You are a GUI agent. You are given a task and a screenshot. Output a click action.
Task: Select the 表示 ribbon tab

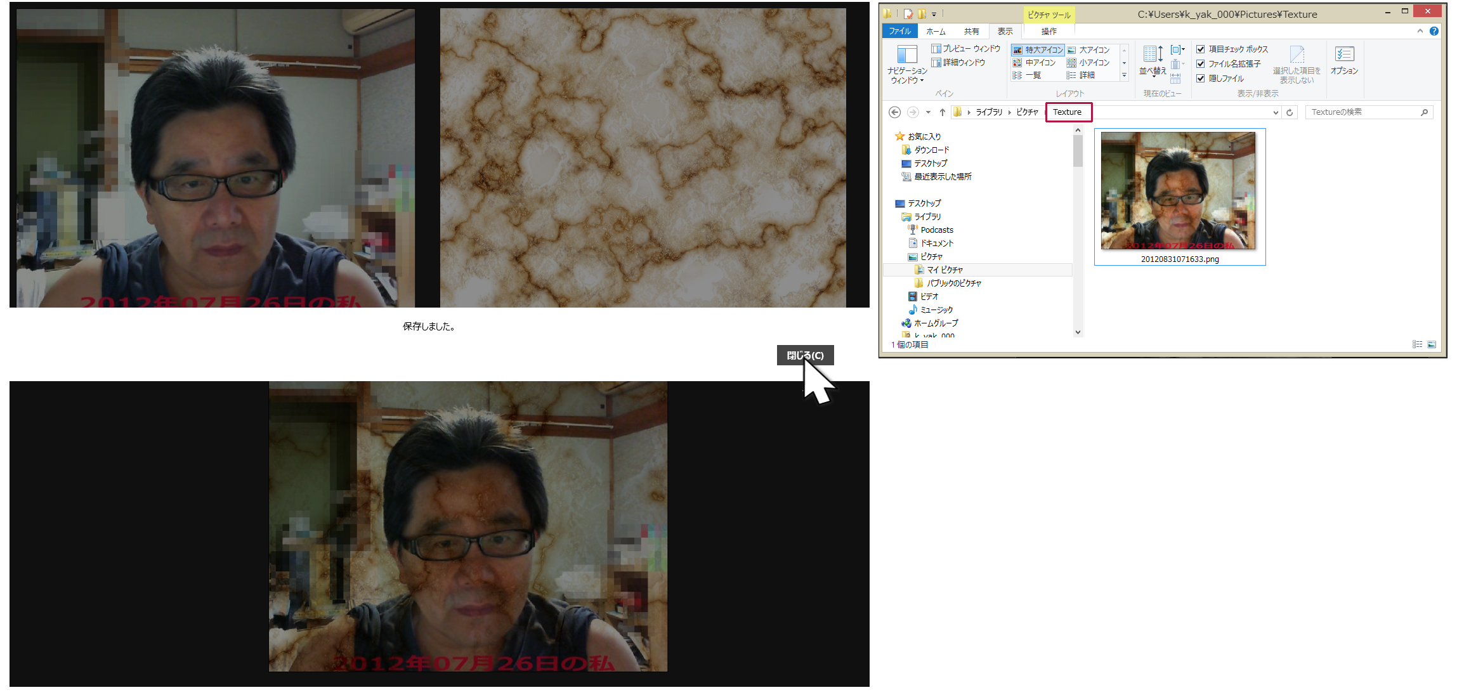1005,31
